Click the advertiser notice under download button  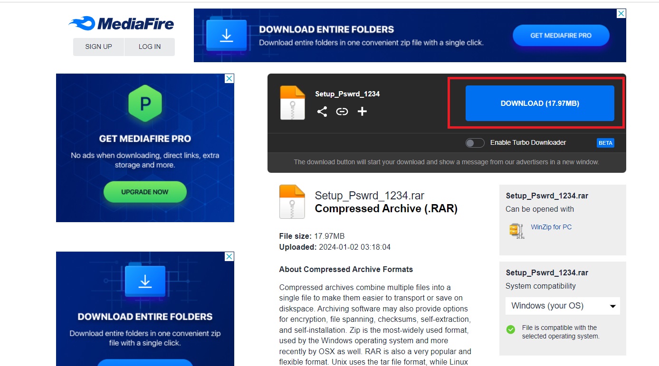click(x=447, y=162)
